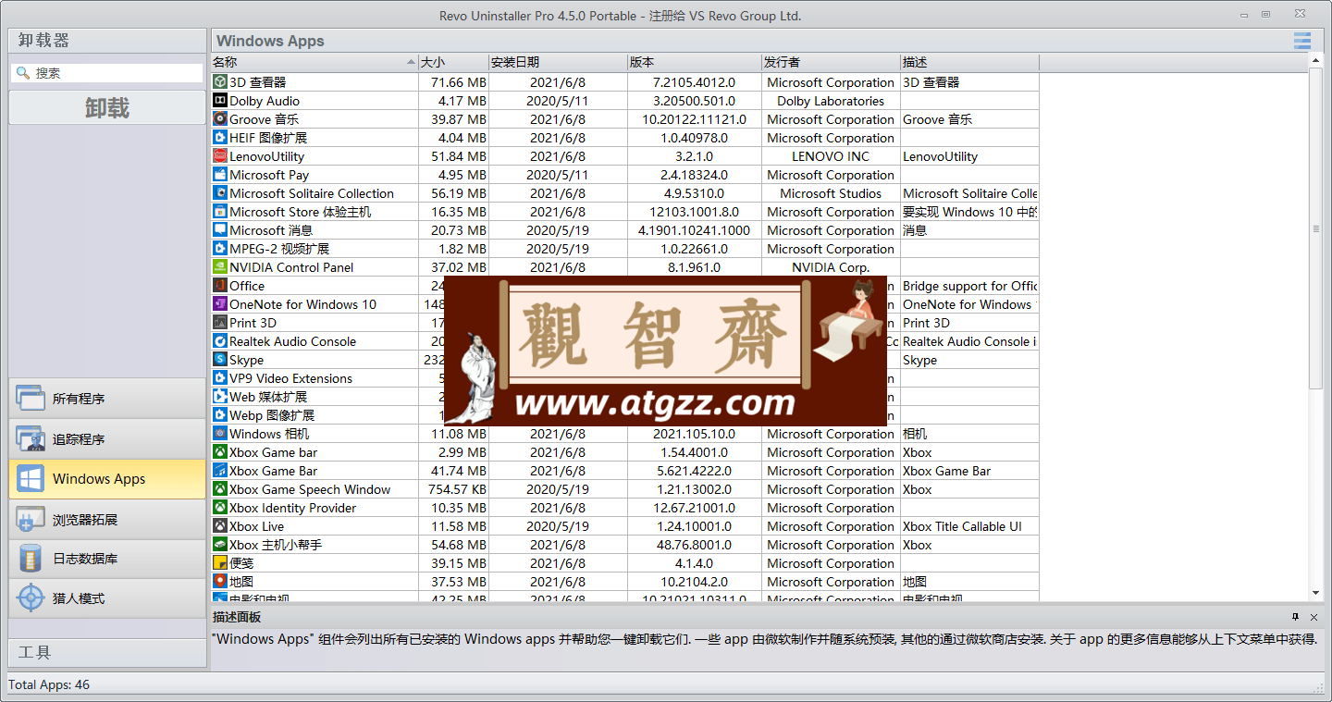Screen dimensions: 1332x702
Task: Click the Dolby Laboratories publisher cell
Action: (x=831, y=101)
